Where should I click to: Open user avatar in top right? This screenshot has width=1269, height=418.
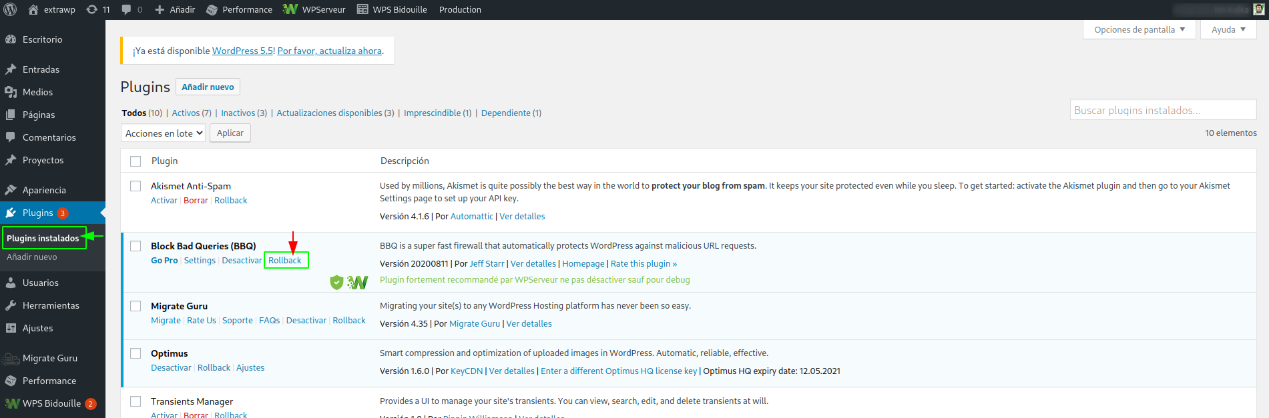[x=1258, y=9]
